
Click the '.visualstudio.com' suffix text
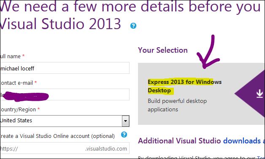click(x=106, y=149)
